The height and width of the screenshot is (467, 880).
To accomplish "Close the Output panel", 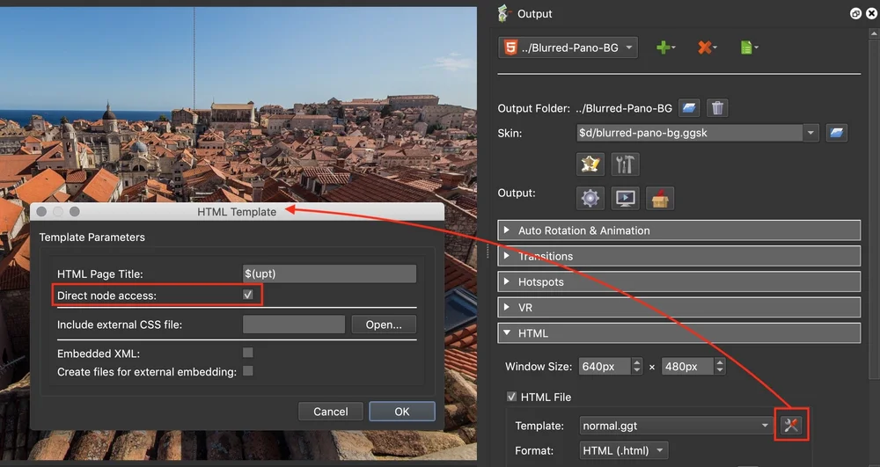I will (871, 14).
